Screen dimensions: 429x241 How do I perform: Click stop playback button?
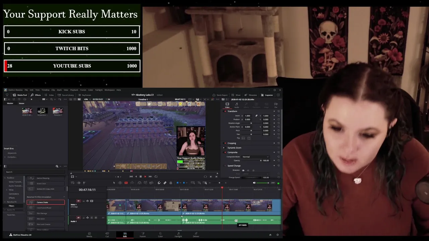coord(140,176)
